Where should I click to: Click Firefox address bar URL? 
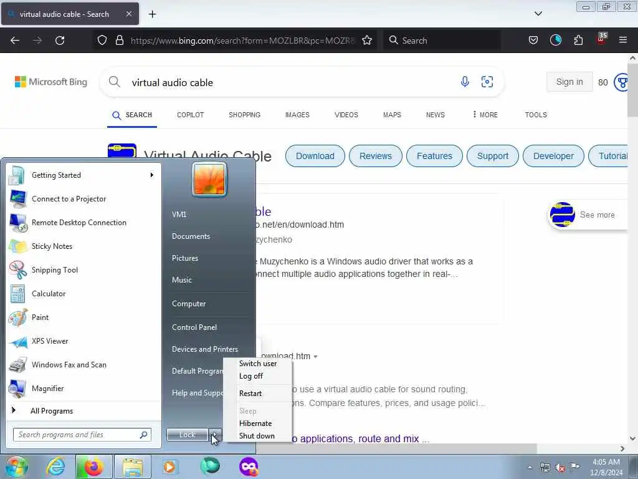[242, 41]
